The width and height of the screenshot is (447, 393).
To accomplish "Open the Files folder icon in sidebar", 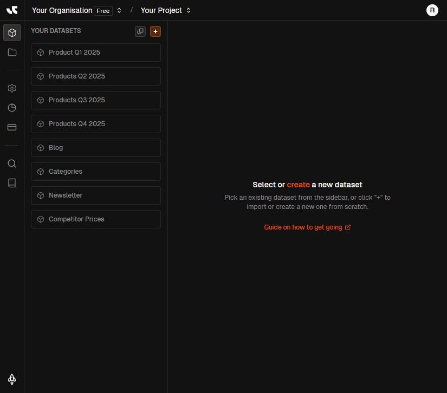I will 11,52.
